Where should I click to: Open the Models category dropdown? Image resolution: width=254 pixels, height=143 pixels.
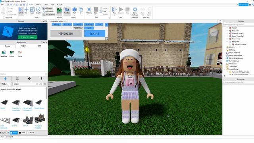pos(6,84)
